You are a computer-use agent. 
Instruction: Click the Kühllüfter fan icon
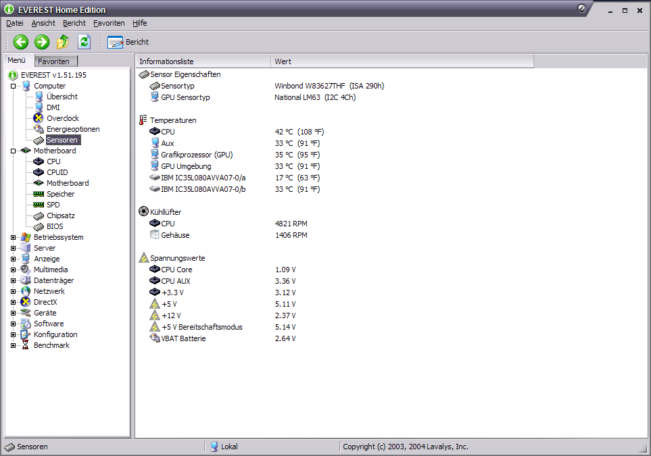[143, 211]
